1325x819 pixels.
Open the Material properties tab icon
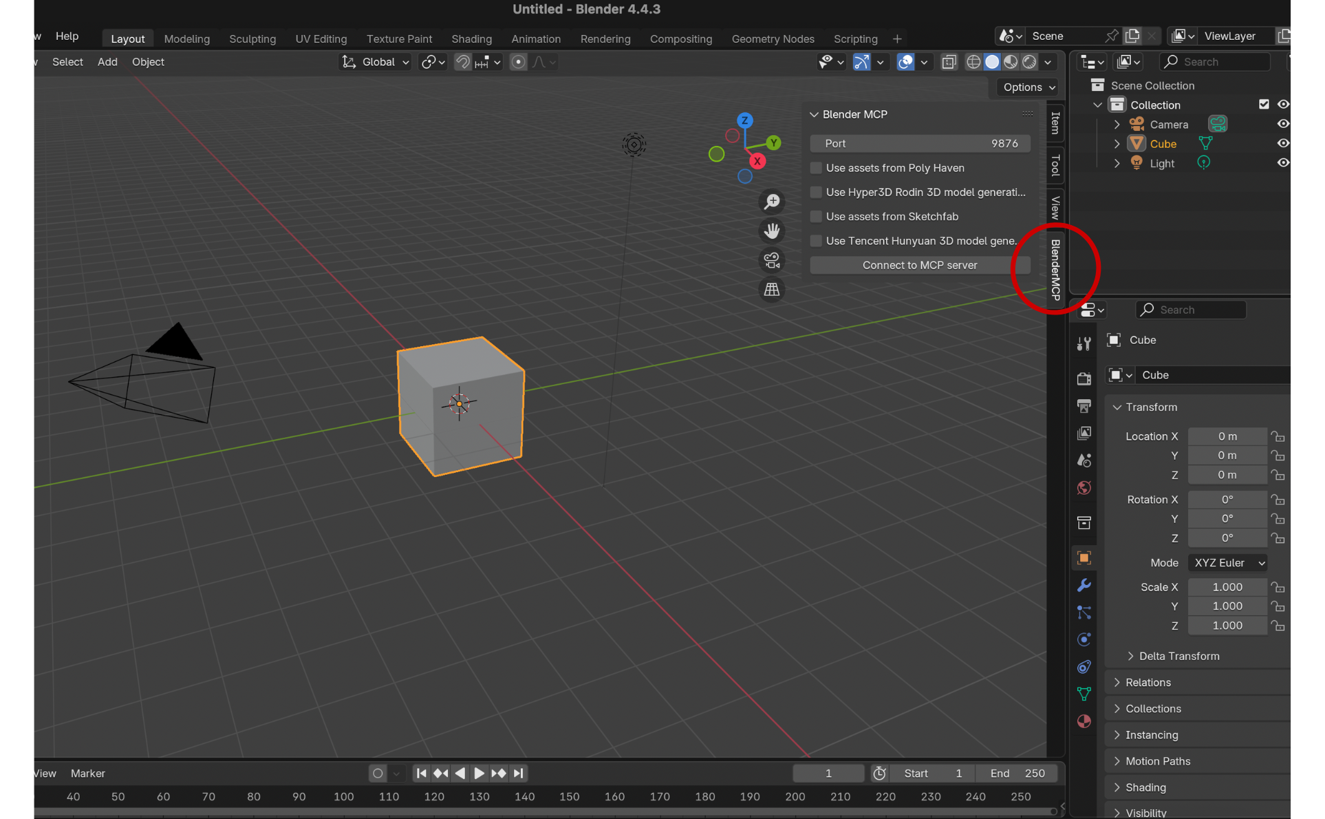[x=1084, y=721]
